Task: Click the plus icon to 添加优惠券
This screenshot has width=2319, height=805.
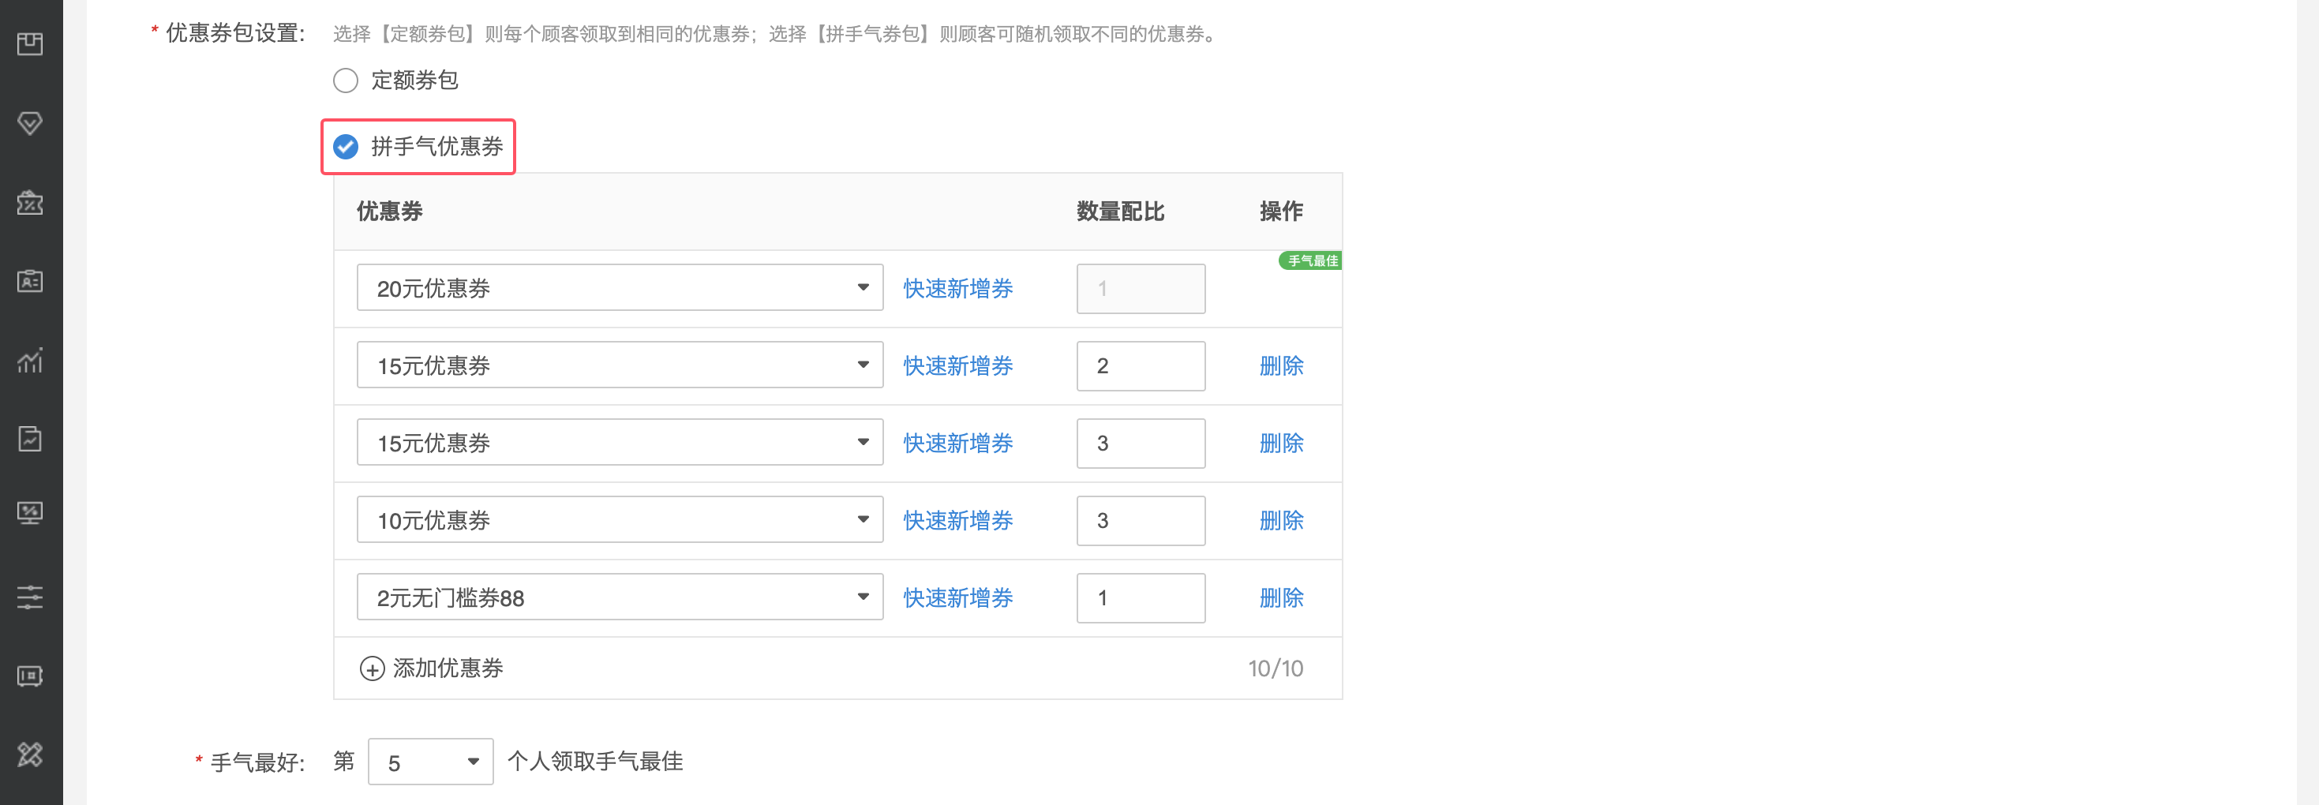Action: pyautogui.click(x=372, y=668)
